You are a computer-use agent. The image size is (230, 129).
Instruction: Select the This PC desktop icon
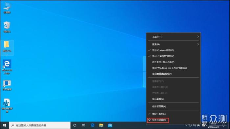tap(7, 8)
